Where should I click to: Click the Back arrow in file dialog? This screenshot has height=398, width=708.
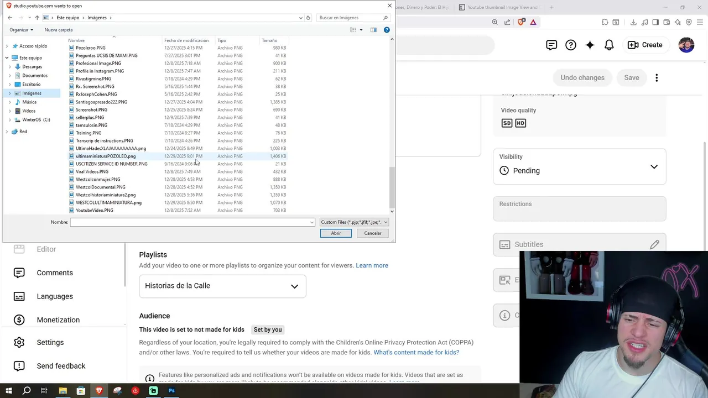[10, 18]
